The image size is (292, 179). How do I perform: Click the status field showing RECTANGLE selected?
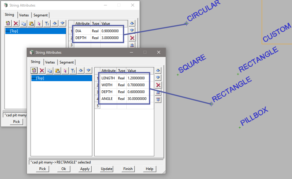tap(96, 162)
